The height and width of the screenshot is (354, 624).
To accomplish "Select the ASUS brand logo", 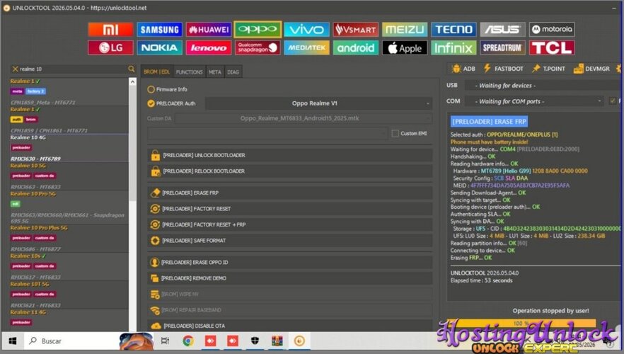I will tap(502, 30).
